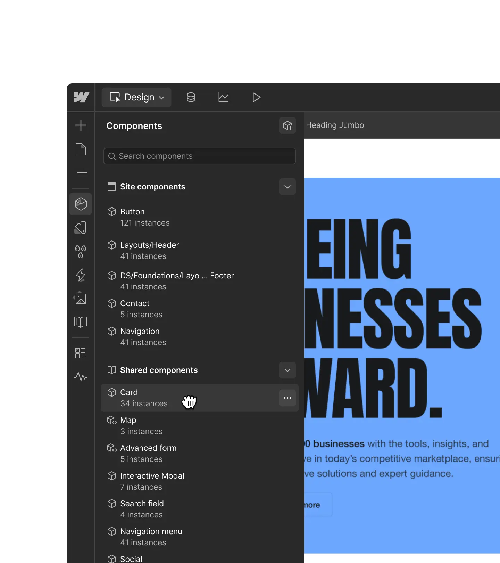Open the Navigator panel
500x563 pixels.
81,172
